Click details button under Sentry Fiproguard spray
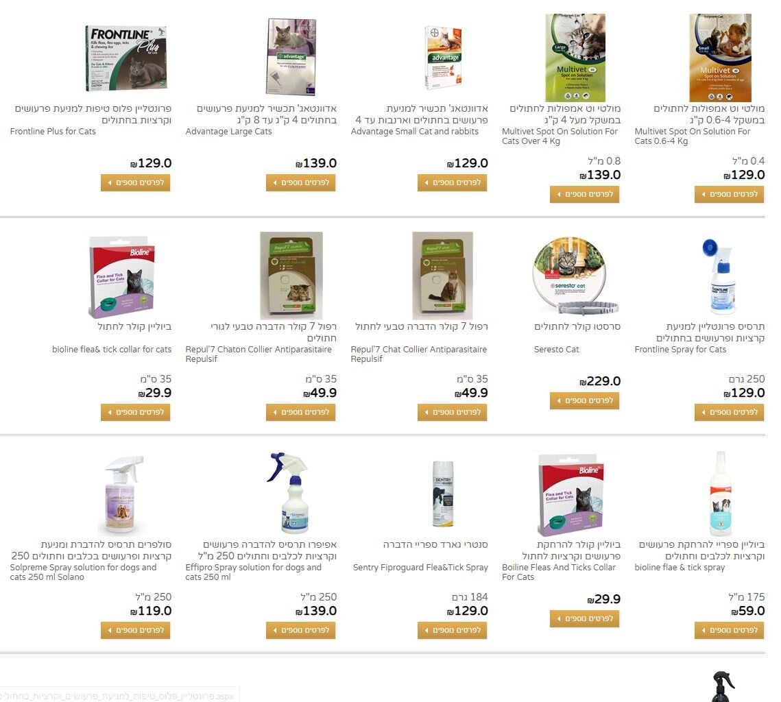This screenshot has width=781, height=702. [453, 630]
